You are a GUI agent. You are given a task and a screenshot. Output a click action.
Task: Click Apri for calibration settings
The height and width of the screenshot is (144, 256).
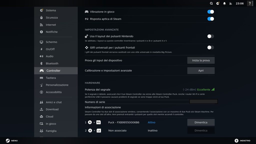pos(201,70)
